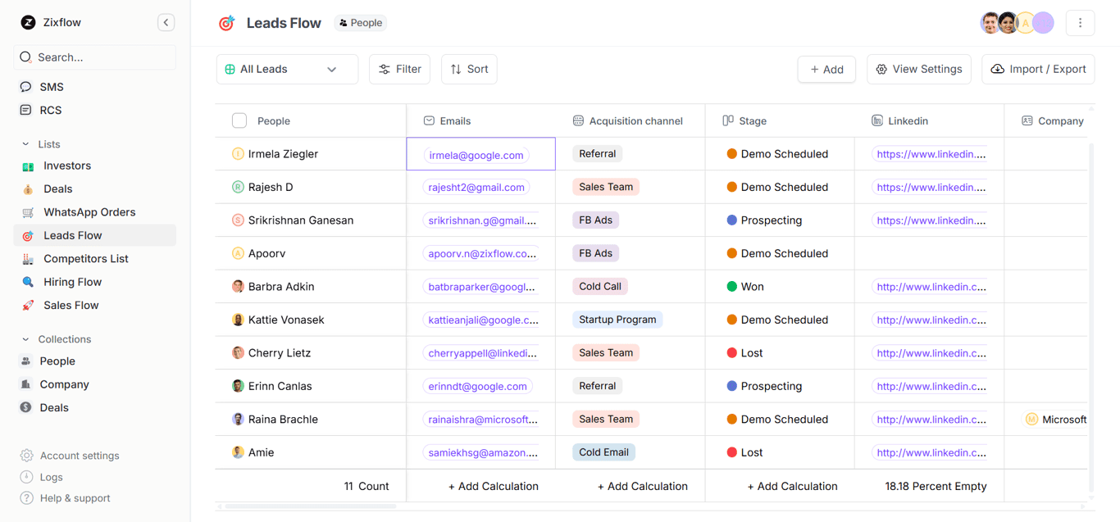The height and width of the screenshot is (522, 1120).
Task: Open the Company collection
Action: 62,384
